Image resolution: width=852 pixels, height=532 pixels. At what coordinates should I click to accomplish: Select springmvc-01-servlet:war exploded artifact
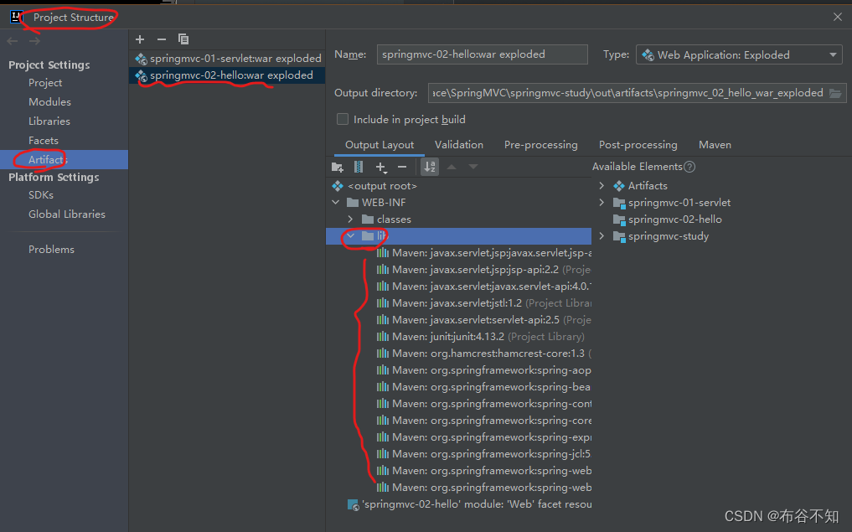click(x=227, y=58)
